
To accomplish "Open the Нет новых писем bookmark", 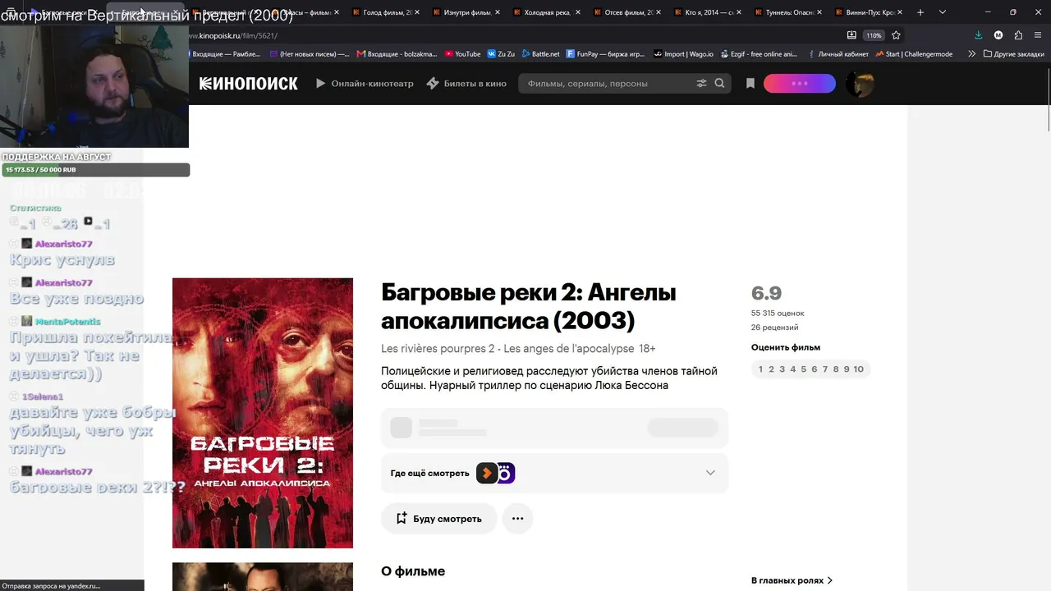I will pyautogui.click(x=310, y=54).
